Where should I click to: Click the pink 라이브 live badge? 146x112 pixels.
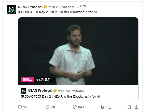27,80
